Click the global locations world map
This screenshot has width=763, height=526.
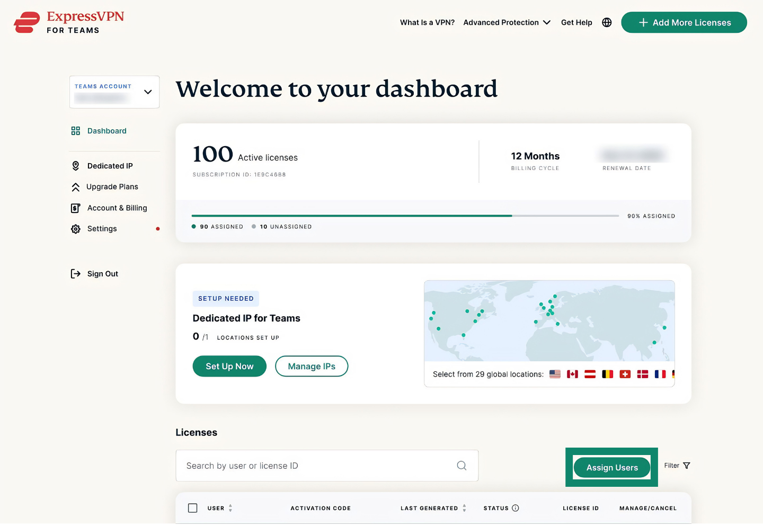click(549, 321)
